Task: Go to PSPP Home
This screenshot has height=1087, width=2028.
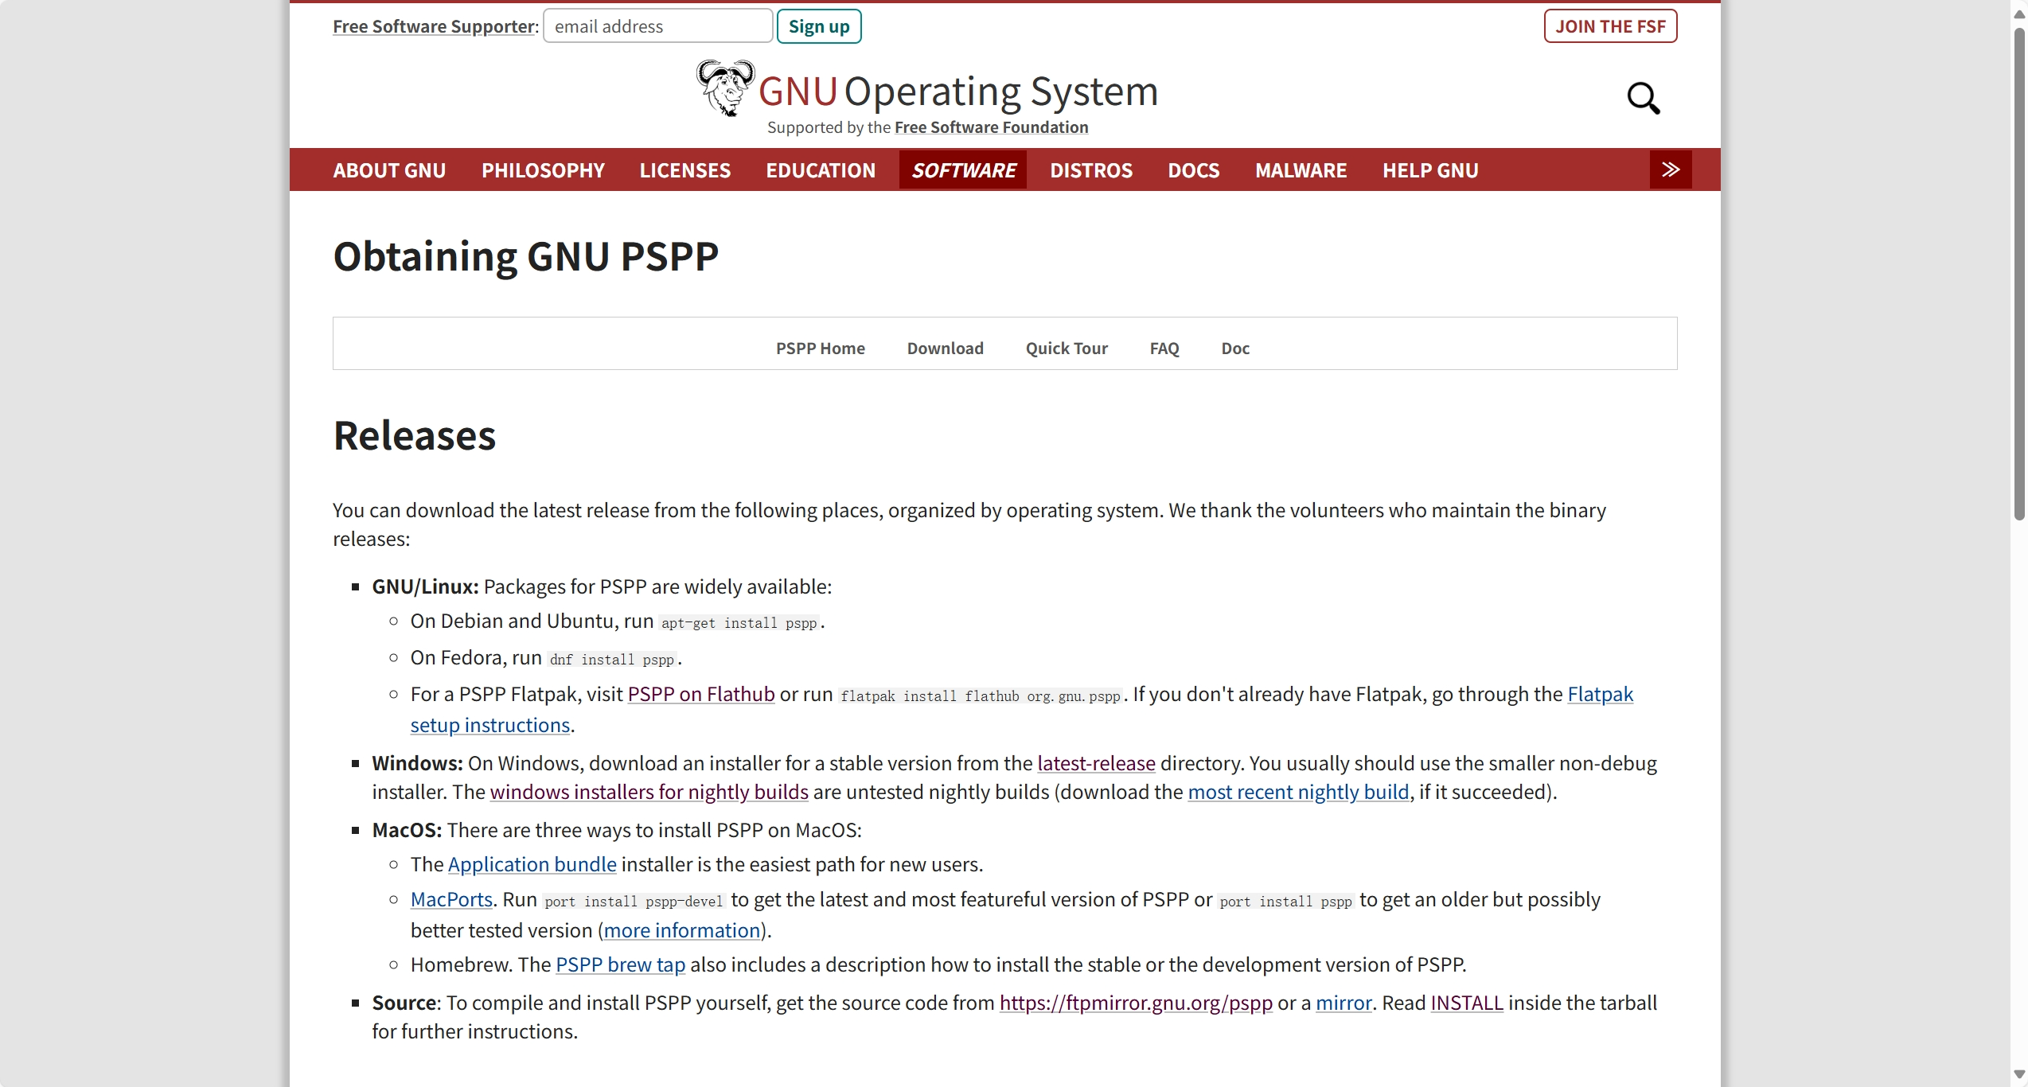Action: pyautogui.click(x=820, y=348)
